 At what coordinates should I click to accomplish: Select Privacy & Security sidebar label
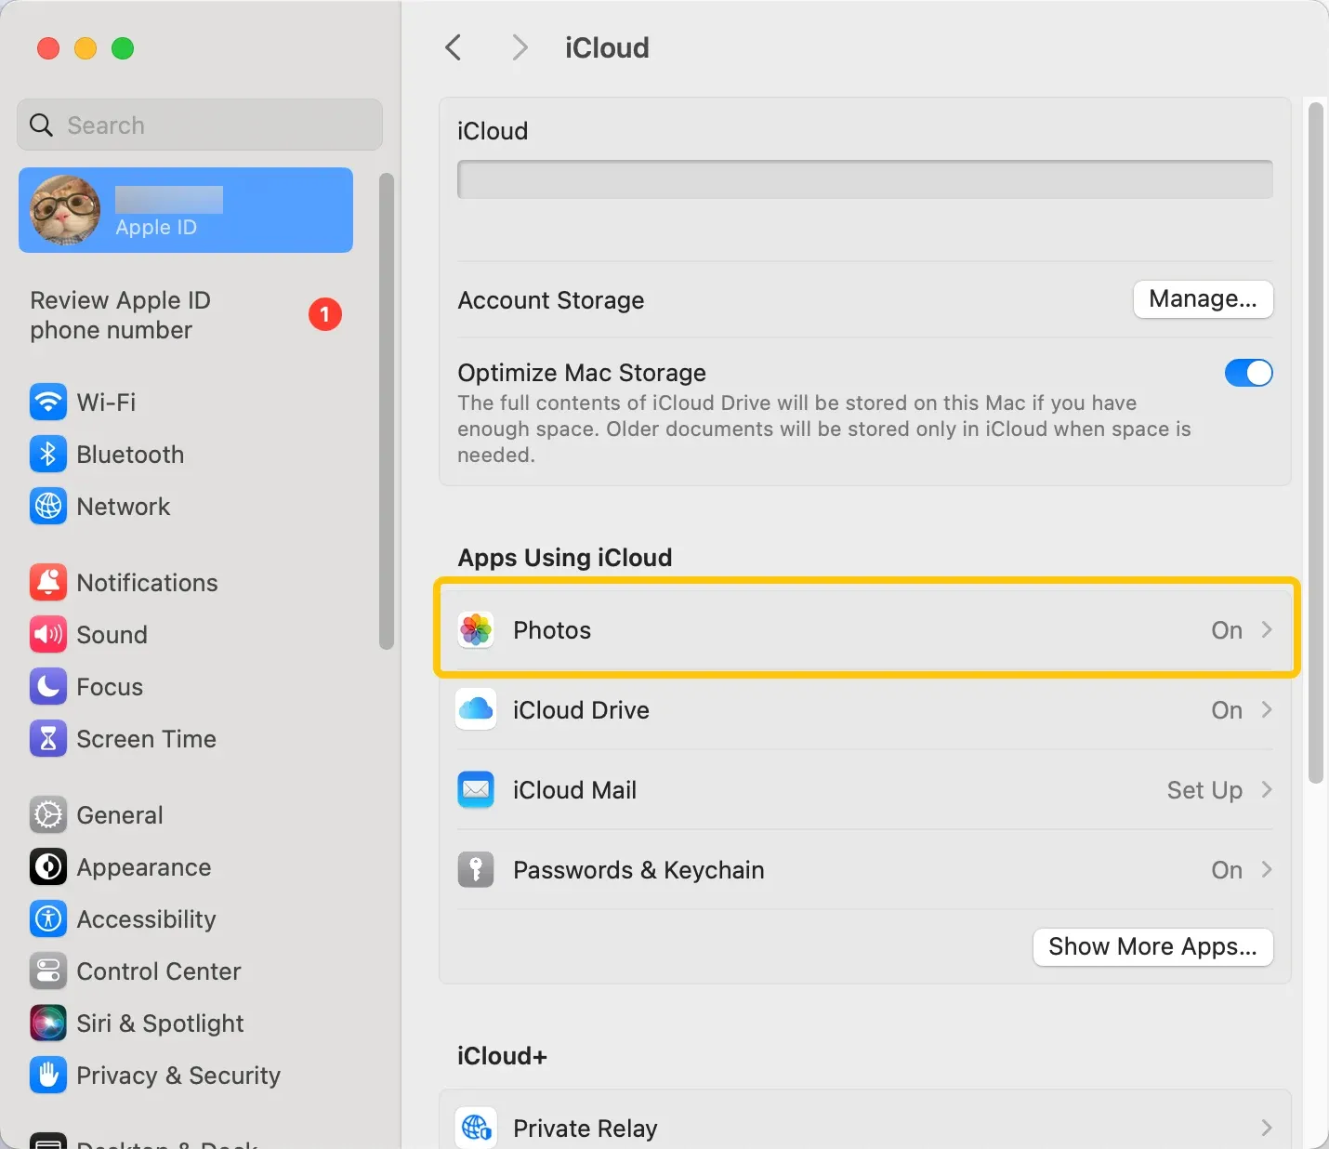(178, 1076)
